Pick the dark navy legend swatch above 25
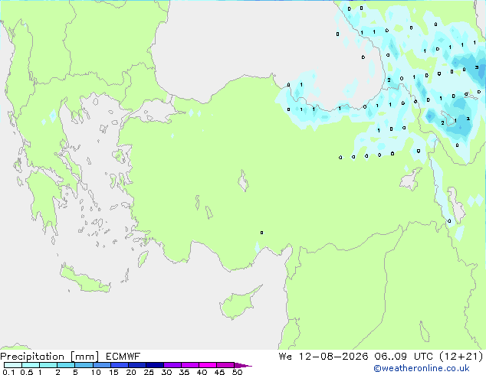Image resolution: width=486 pixels, height=375 pixels. tap(155, 365)
